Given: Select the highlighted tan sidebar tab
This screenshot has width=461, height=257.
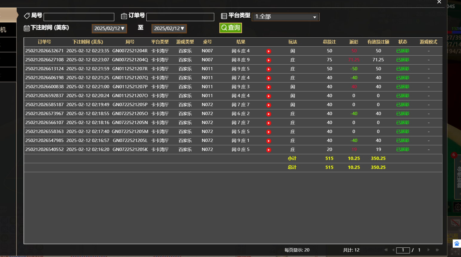Looking at the screenshot, I should point(8,14).
